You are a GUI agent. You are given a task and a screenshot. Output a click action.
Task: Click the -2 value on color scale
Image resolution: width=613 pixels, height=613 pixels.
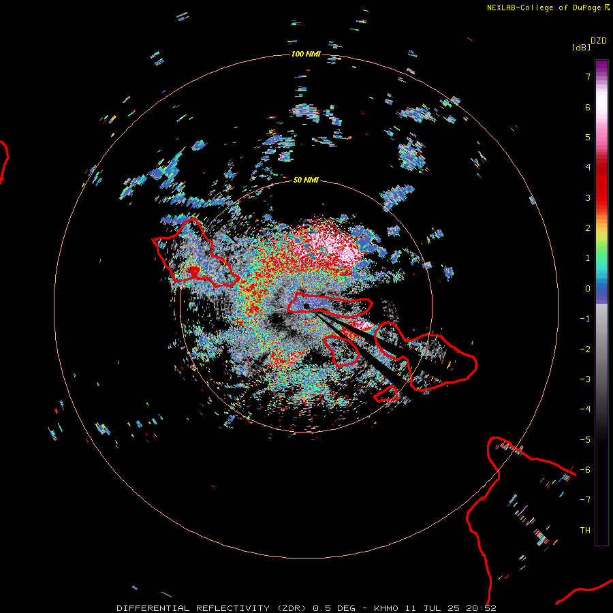pyautogui.click(x=585, y=349)
